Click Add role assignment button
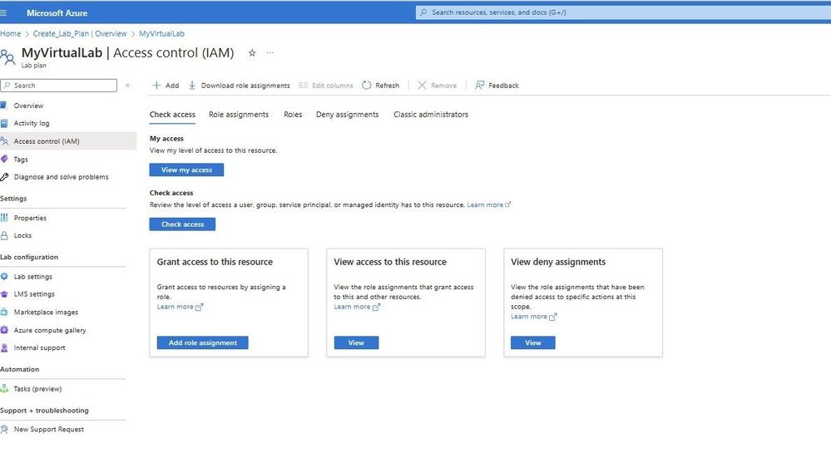The image size is (831, 463). [202, 342]
